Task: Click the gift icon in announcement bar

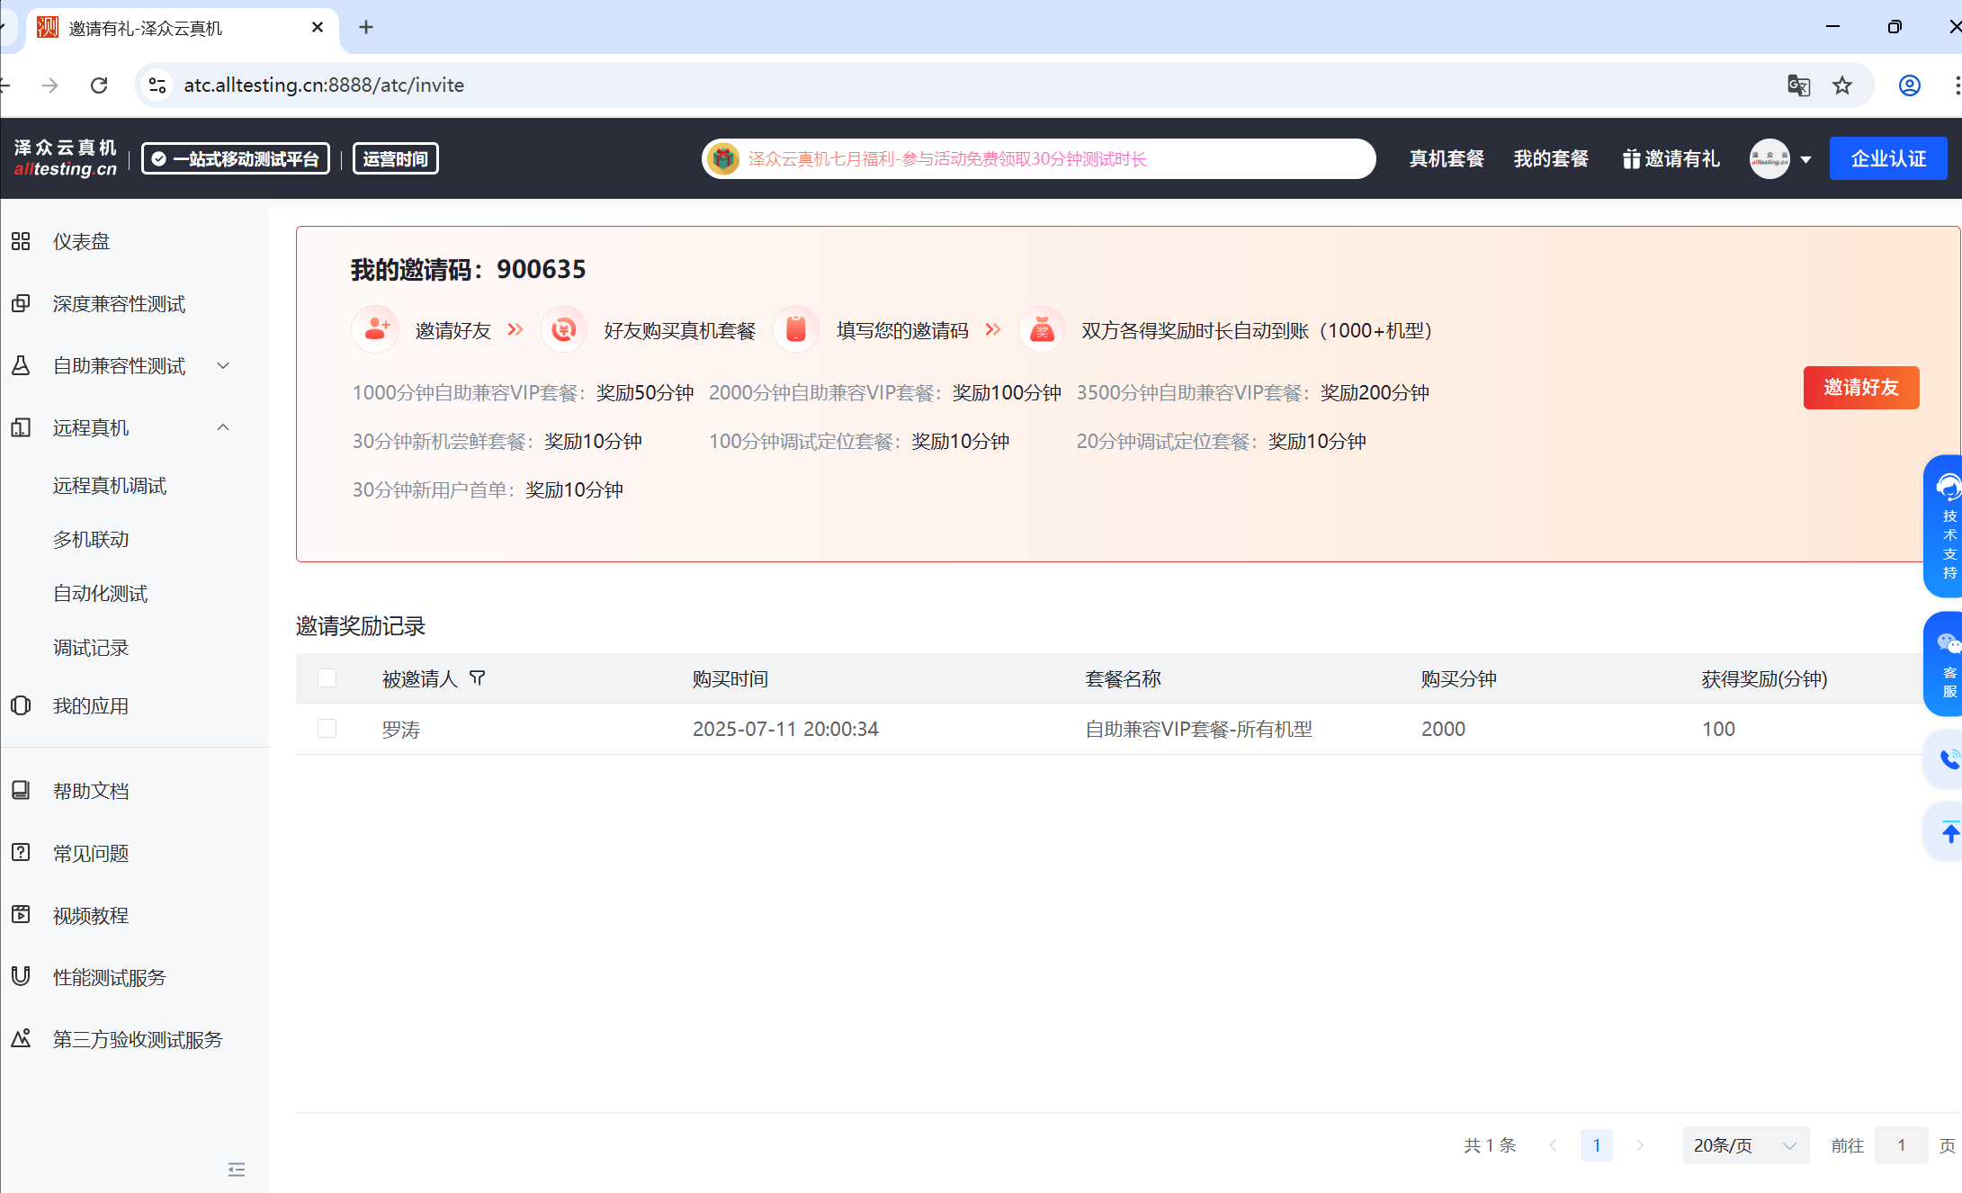Action: point(723,159)
